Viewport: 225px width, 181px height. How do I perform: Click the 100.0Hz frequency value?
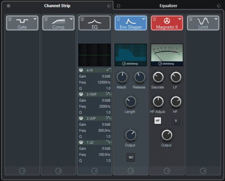[104, 155]
